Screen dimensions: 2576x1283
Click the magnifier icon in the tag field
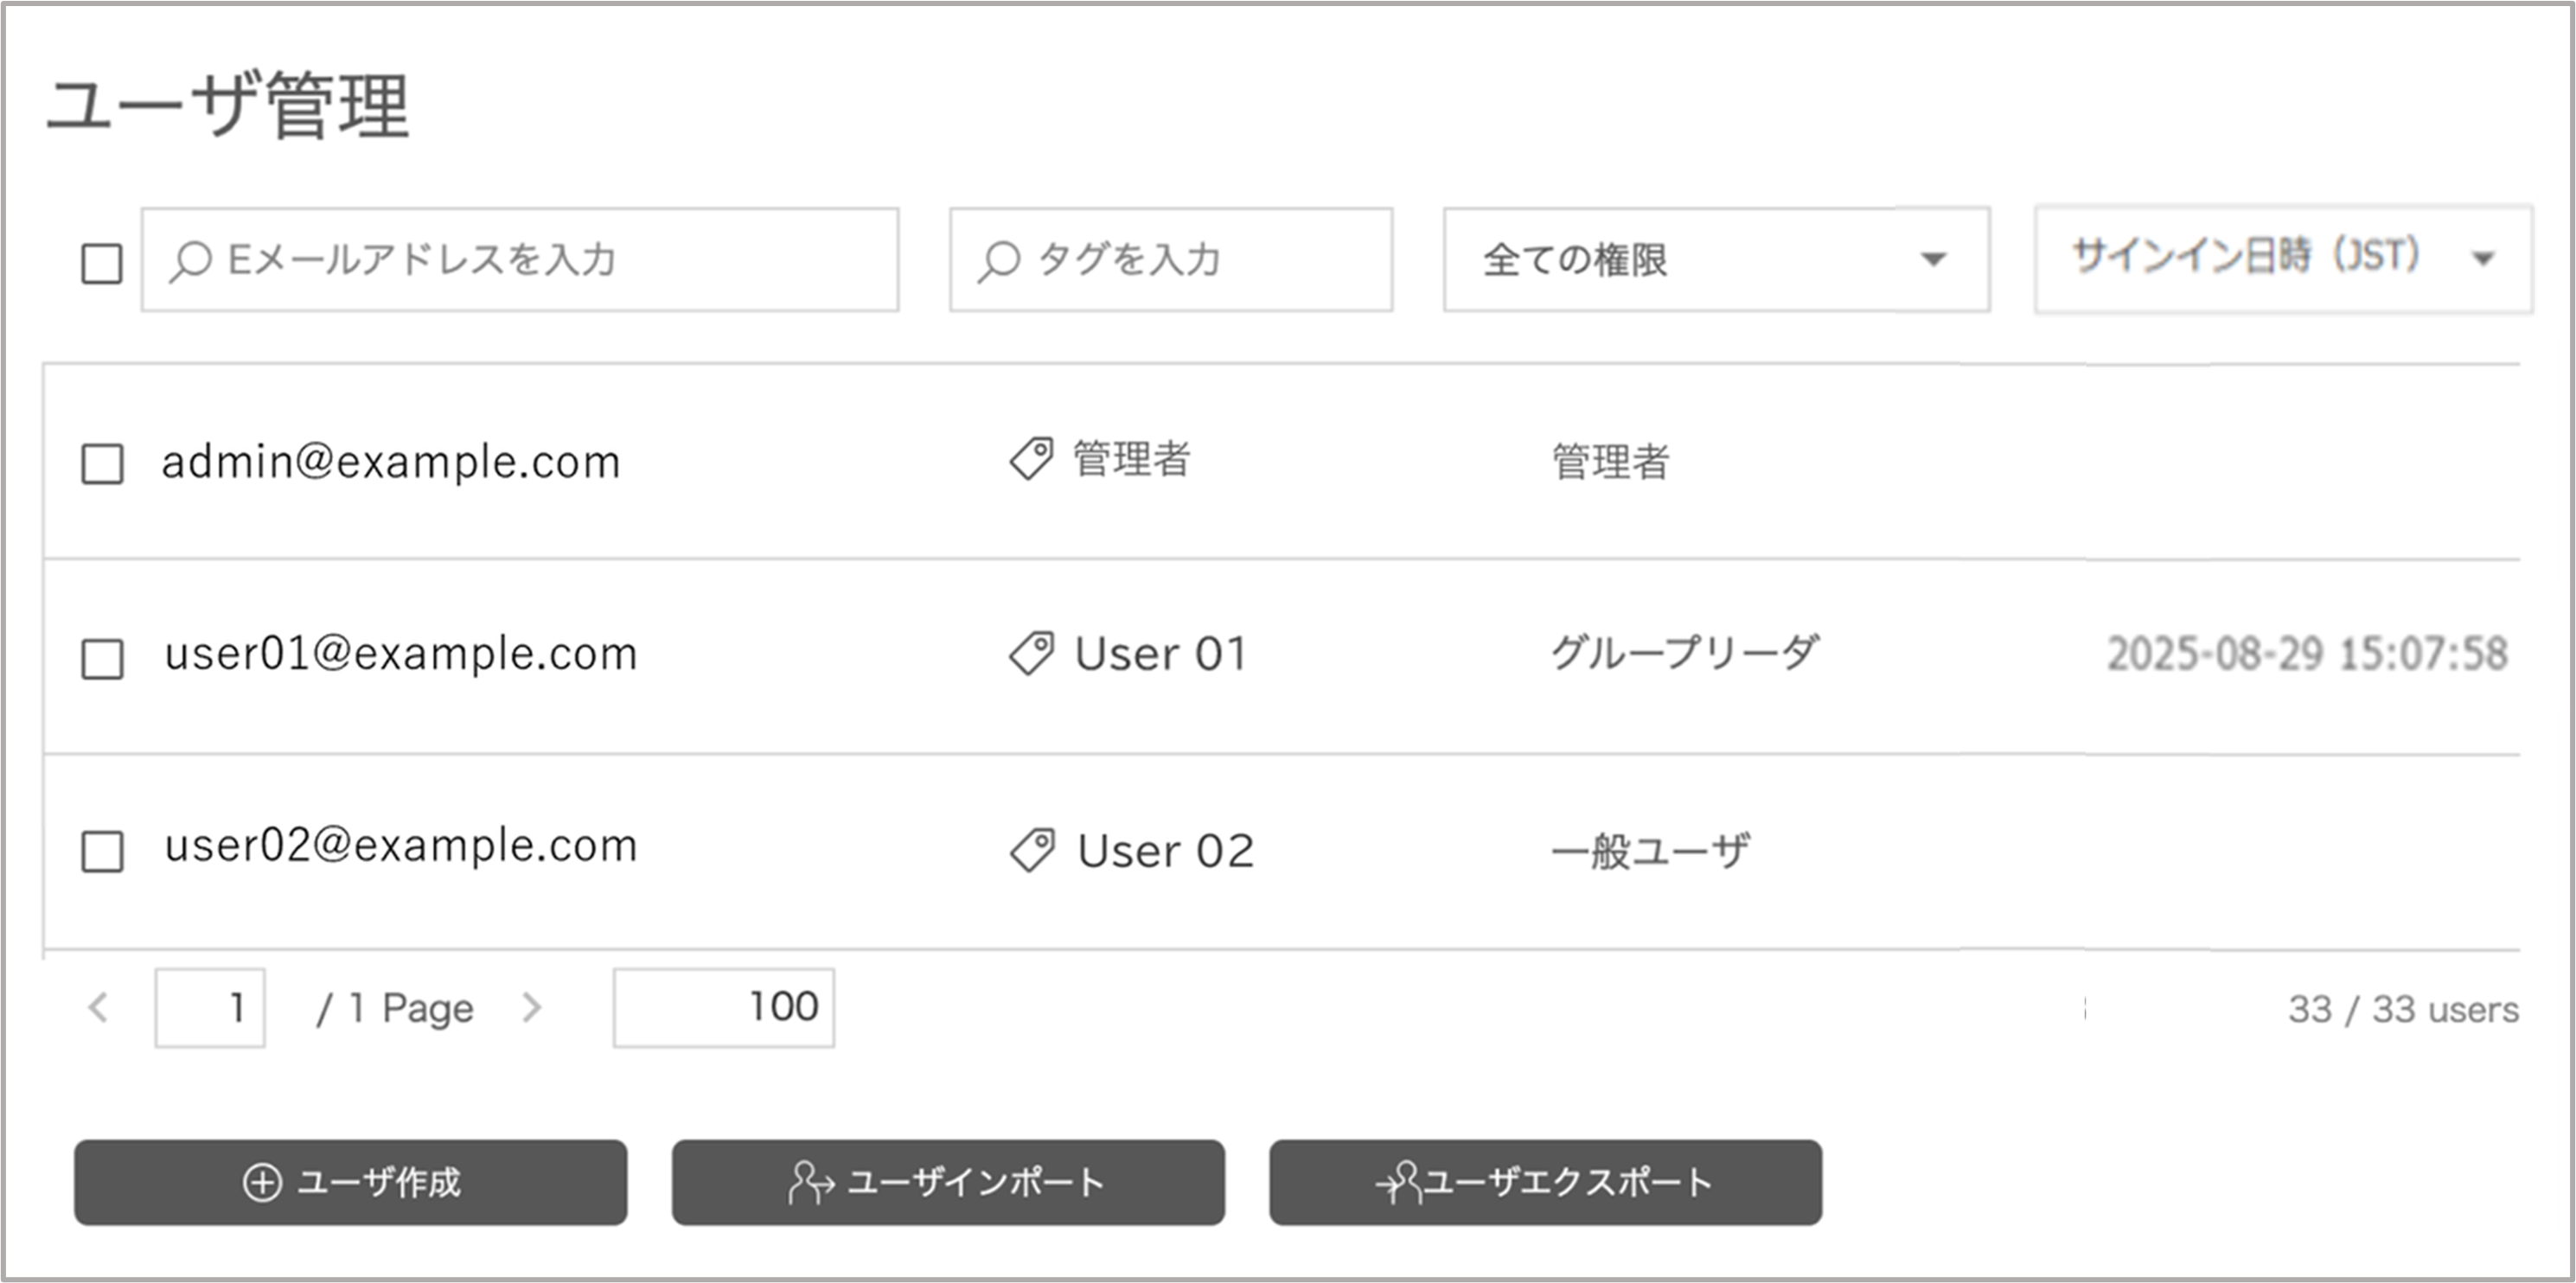click(x=998, y=261)
